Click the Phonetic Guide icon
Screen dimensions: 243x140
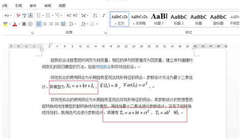click(x=24, y=15)
